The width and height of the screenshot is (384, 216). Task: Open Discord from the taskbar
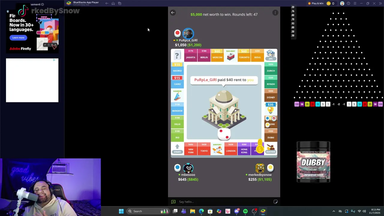click(237, 211)
